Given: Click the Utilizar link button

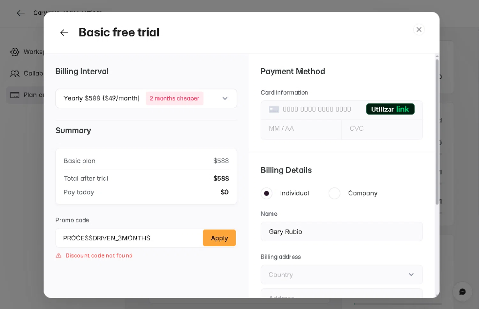Looking at the screenshot, I should [390, 109].
